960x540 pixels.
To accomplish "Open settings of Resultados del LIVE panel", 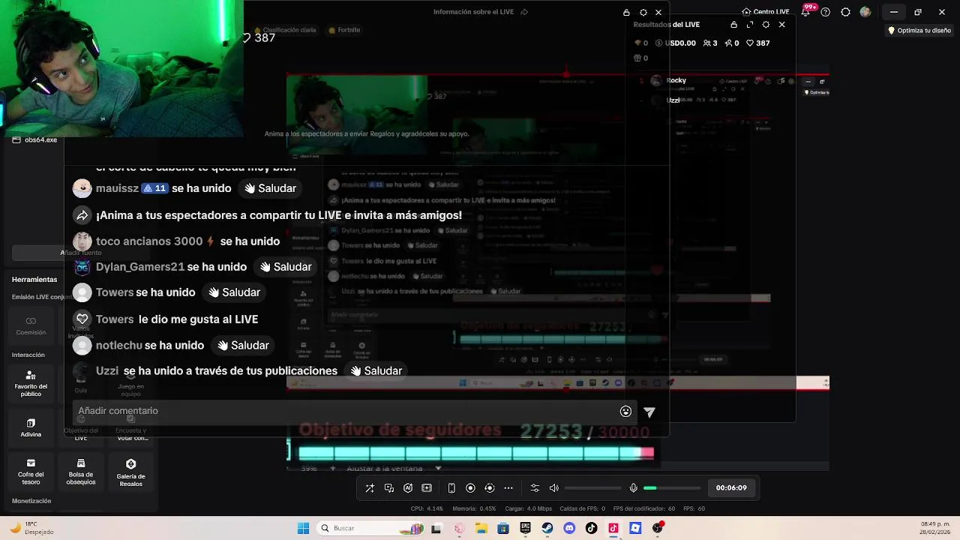I will 766,25.
